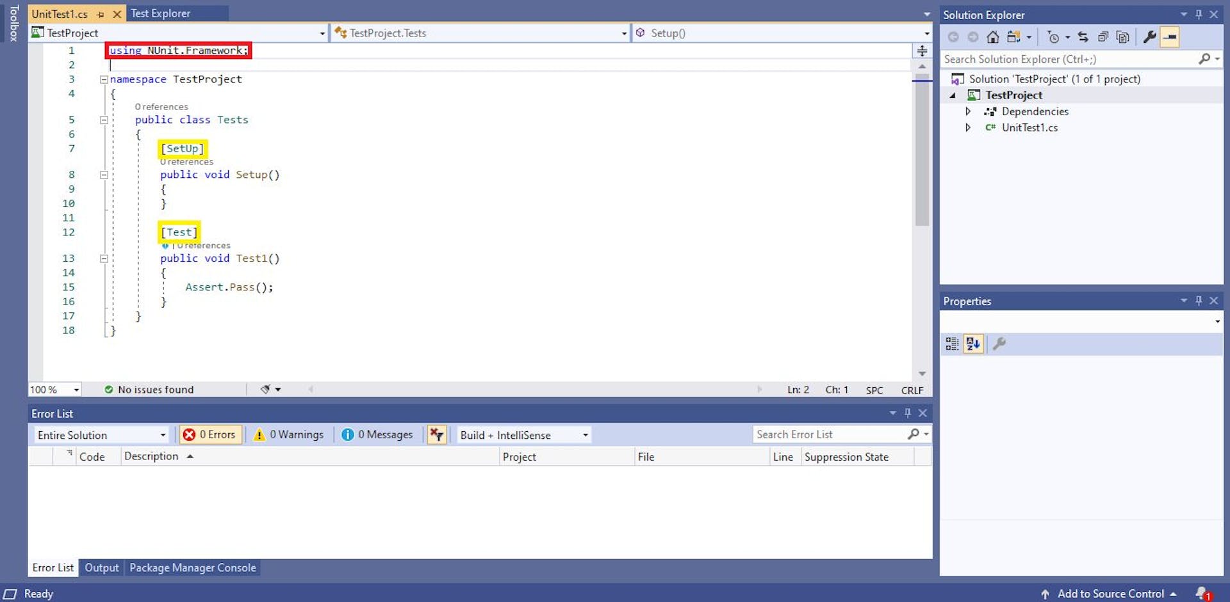Click the Home icon in Solution Explorer
The height and width of the screenshot is (602, 1230).
[994, 36]
